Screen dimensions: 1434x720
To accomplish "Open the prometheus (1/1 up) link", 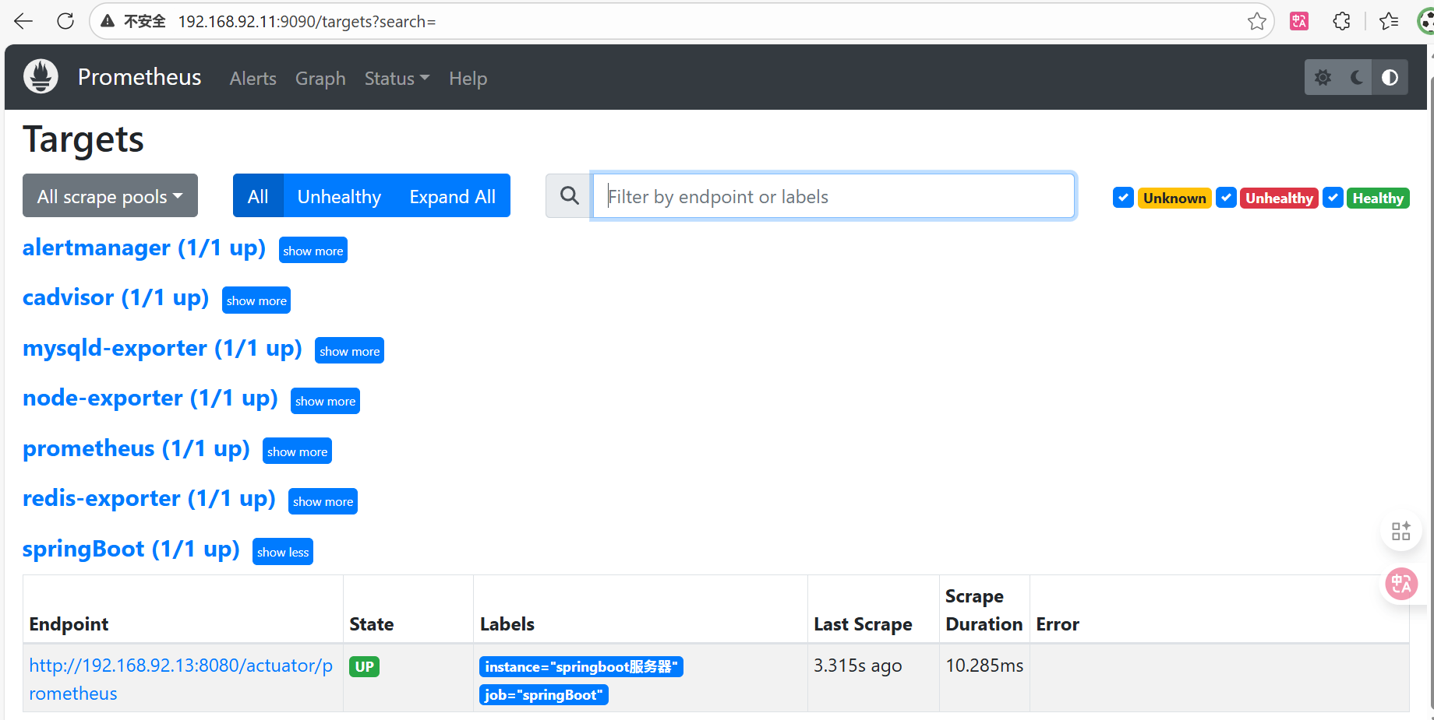I will [136, 448].
